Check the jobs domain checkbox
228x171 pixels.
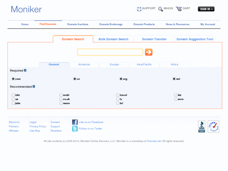[x=13, y=103]
